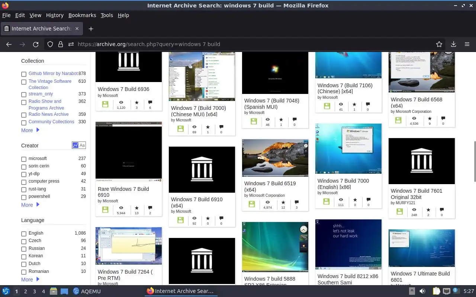This screenshot has width=476, height=297.
Task: Open Rare Windows 7 Build 6910 link
Action: click(123, 192)
